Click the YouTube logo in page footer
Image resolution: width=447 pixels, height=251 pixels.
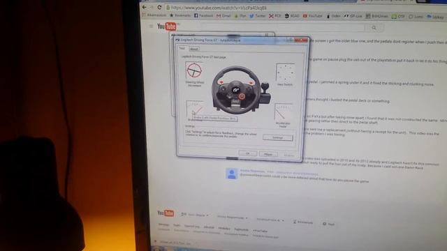(166, 213)
